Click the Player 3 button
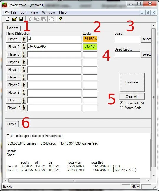This screenshot has height=191, width=159. point(14,54)
